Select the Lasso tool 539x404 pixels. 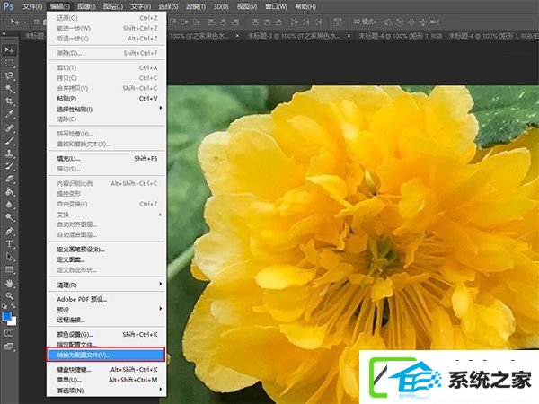[x=9, y=76]
